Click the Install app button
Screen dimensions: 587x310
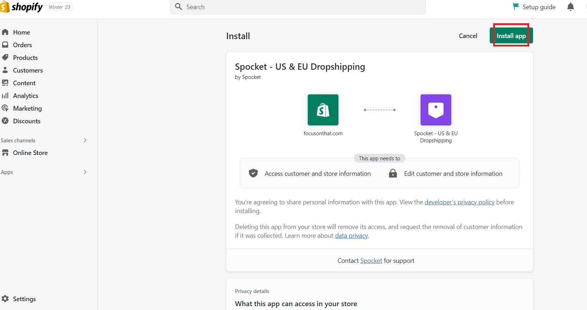pyautogui.click(x=511, y=36)
